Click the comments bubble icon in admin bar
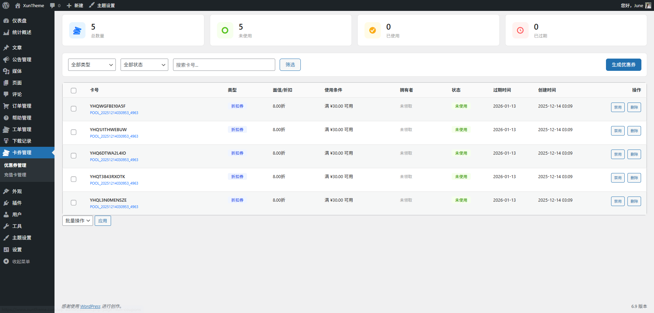This screenshot has height=313, width=654. 52,5
